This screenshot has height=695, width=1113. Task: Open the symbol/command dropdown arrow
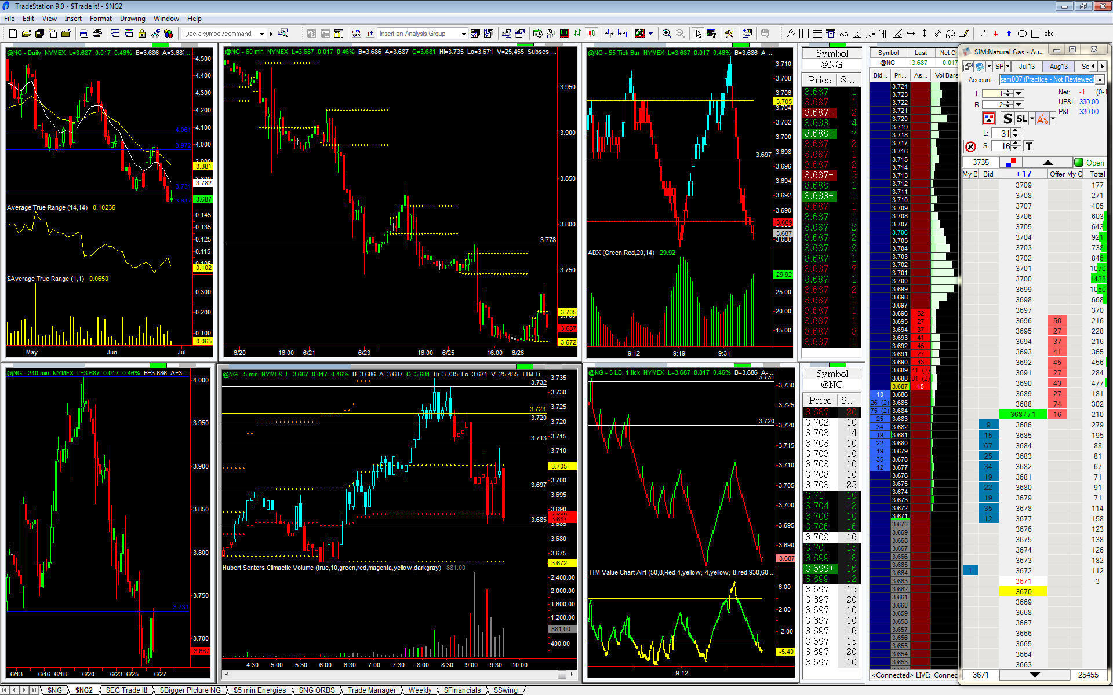262,34
